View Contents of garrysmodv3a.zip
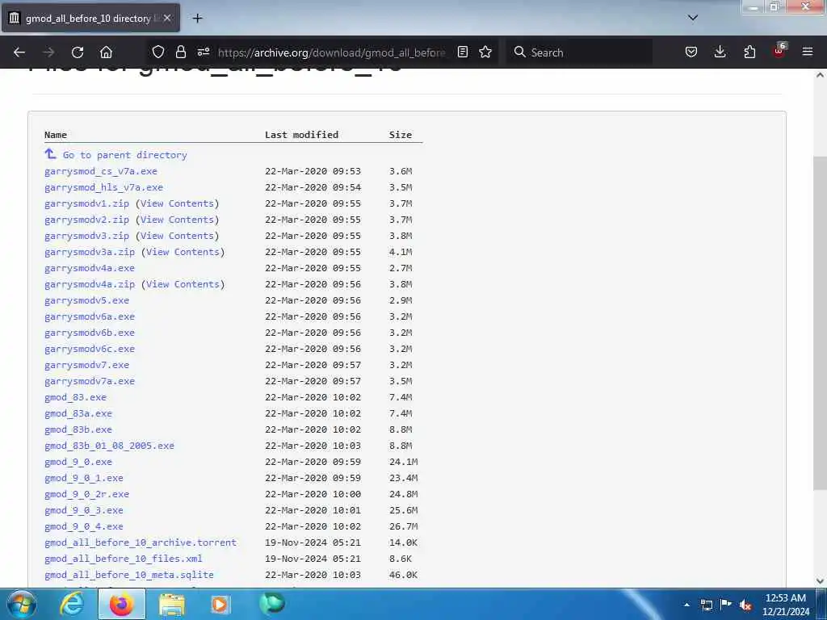This screenshot has height=620, width=827. (183, 252)
